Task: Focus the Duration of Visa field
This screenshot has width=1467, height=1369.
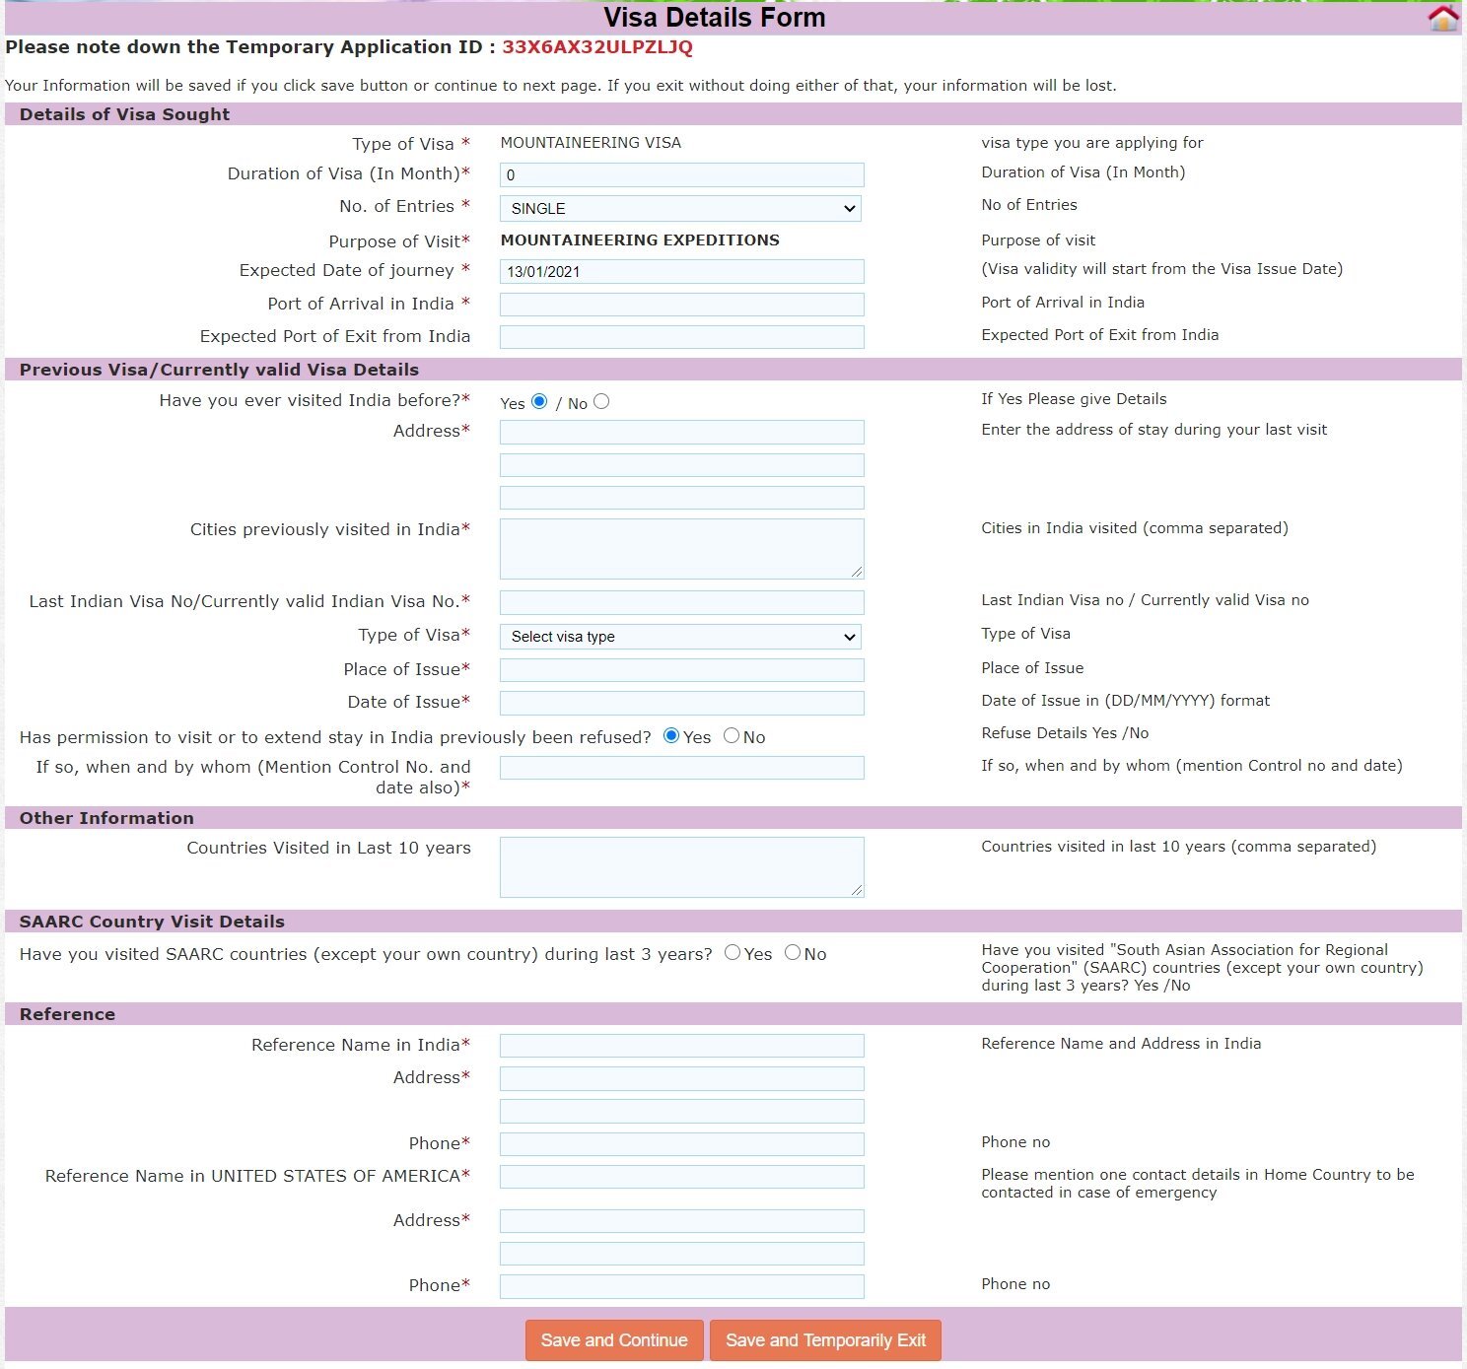Action: (x=682, y=175)
